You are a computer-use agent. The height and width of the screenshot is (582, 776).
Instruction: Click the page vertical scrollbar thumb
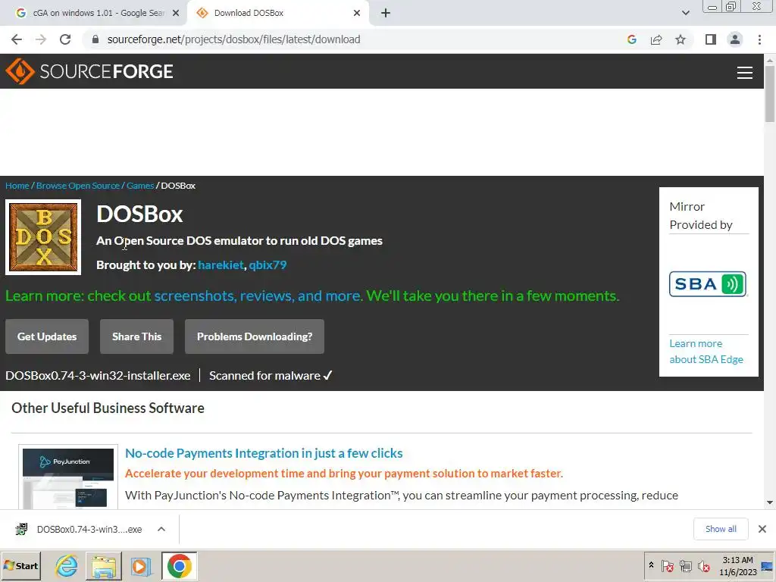click(770, 94)
